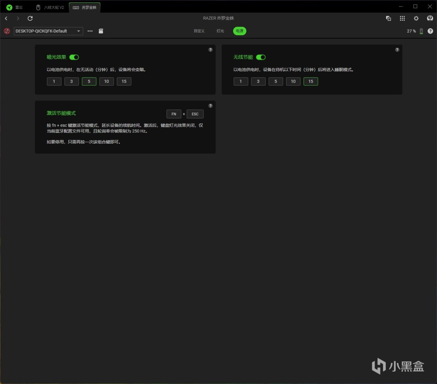Maximize the Synapse window

click(x=415, y=6)
